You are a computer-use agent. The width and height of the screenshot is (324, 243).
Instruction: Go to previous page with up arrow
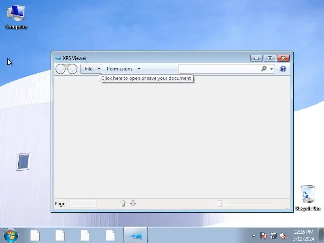click(x=124, y=203)
